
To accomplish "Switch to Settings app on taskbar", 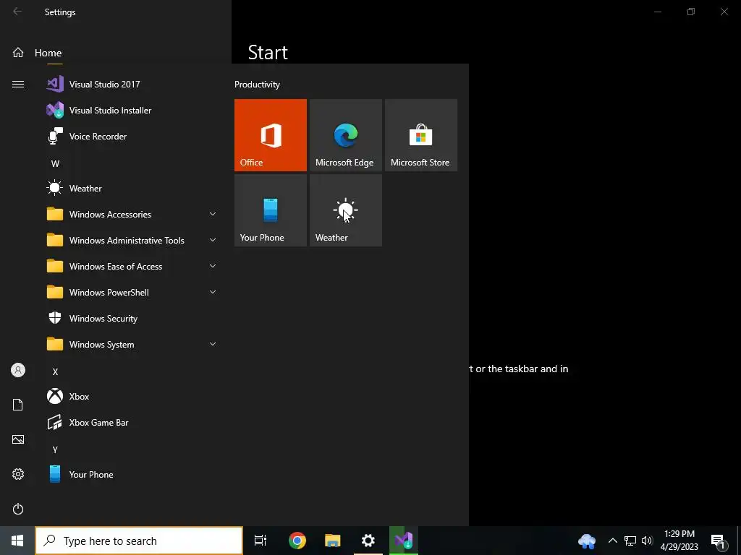I will (368, 541).
